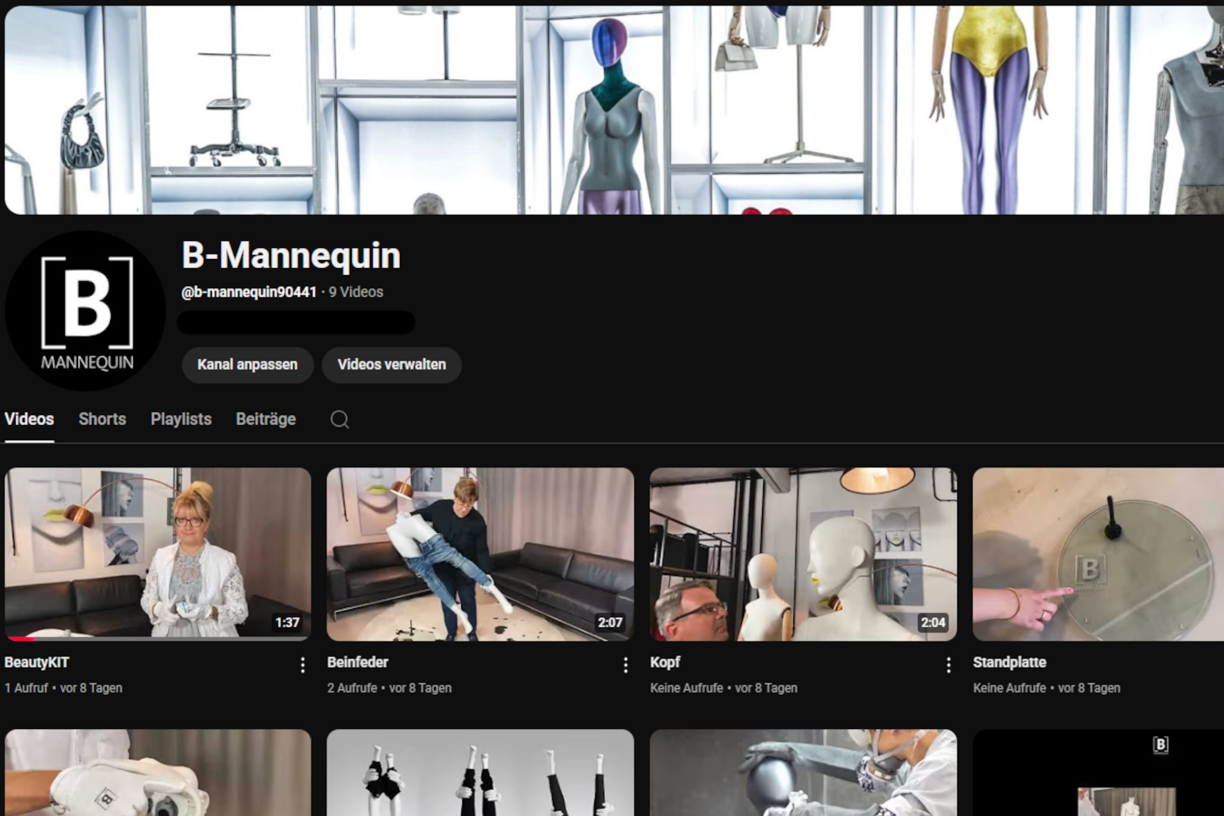
Task: Play the Kopf video thumbnail
Action: pos(804,554)
